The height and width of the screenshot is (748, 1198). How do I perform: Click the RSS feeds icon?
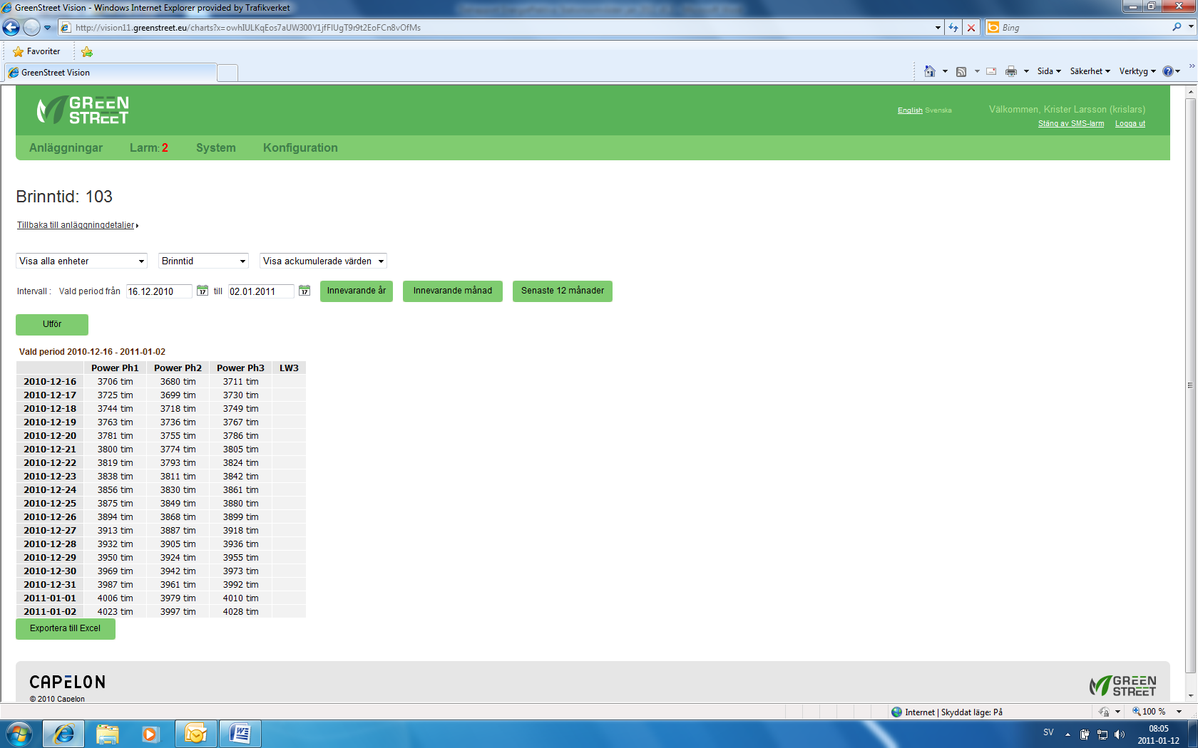961,71
